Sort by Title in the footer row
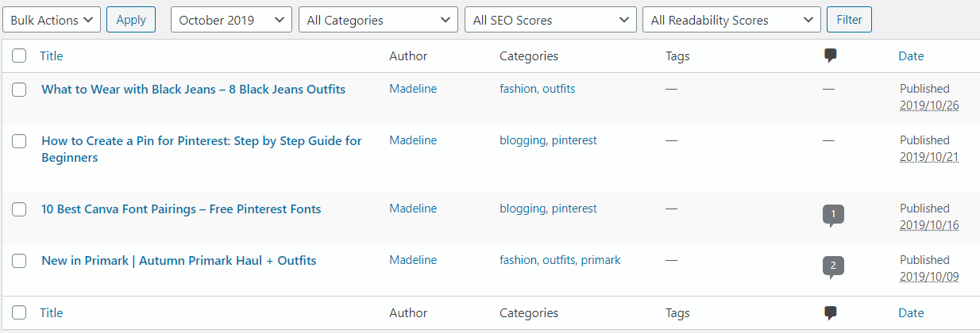 [52, 313]
